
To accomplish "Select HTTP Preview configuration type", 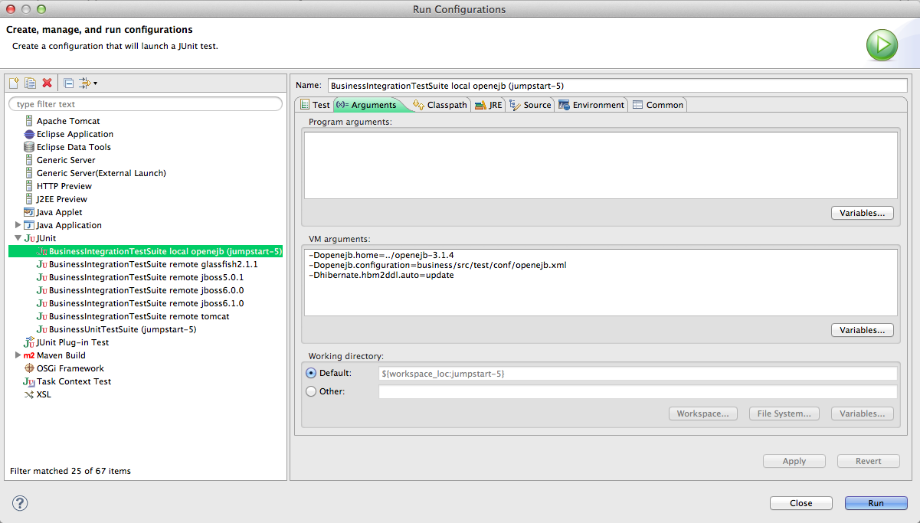I will (64, 186).
